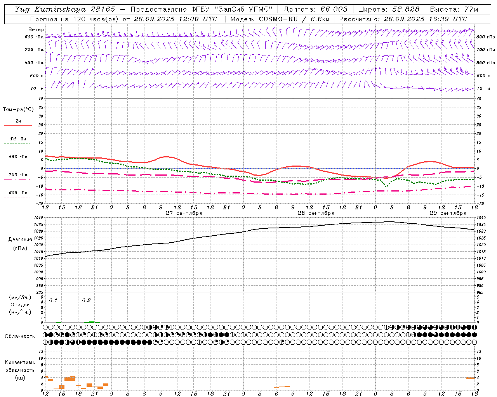Click the '28 сентября' date label

(x=316, y=213)
